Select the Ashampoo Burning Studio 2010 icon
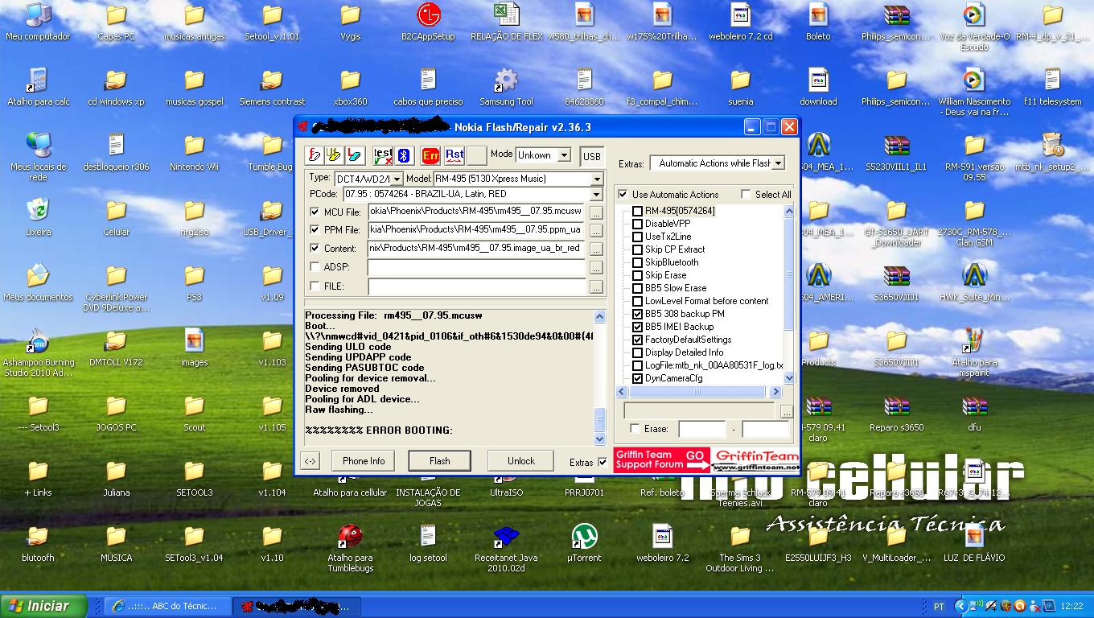The height and width of the screenshot is (618, 1094). click(38, 352)
